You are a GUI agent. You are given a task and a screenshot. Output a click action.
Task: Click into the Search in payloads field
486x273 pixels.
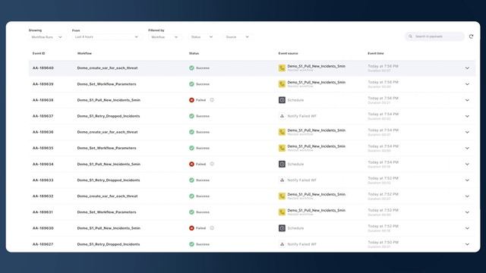pyautogui.click(x=434, y=36)
